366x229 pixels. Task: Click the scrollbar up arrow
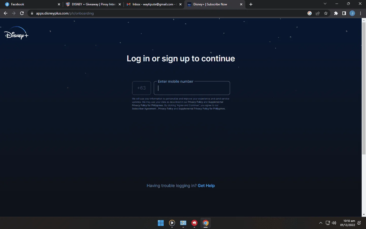coord(364,20)
